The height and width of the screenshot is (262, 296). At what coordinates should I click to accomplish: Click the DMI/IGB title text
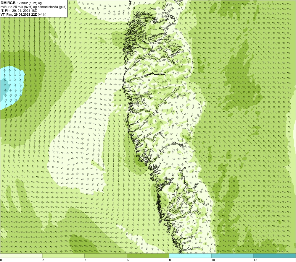tap(8, 3)
